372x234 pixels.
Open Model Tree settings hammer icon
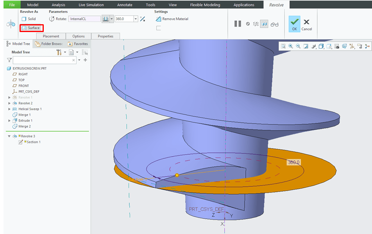click(59, 52)
